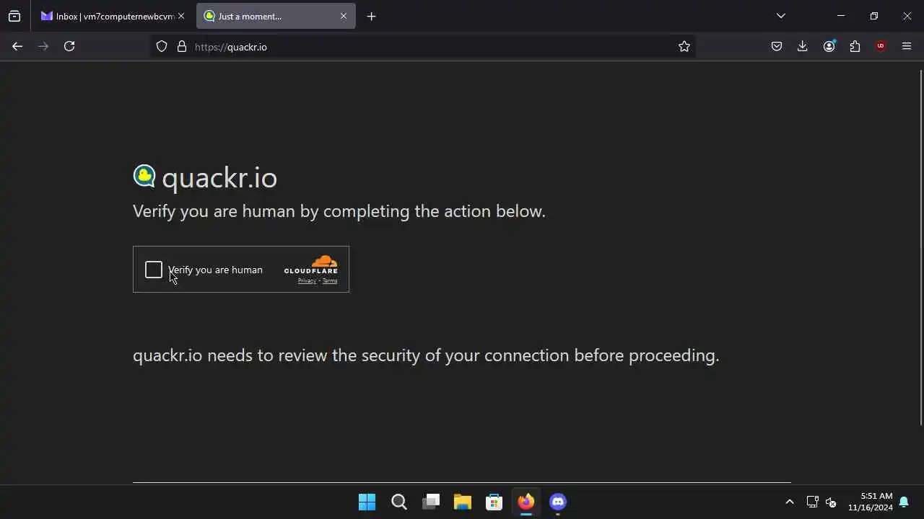The height and width of the screenshot is (519, 924).
Task: Click the quackr.io duck logo
Action: [144, 176]
